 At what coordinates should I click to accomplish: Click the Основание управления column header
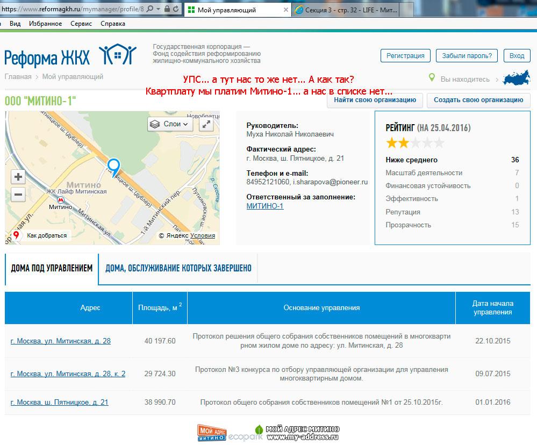point(321,308)
